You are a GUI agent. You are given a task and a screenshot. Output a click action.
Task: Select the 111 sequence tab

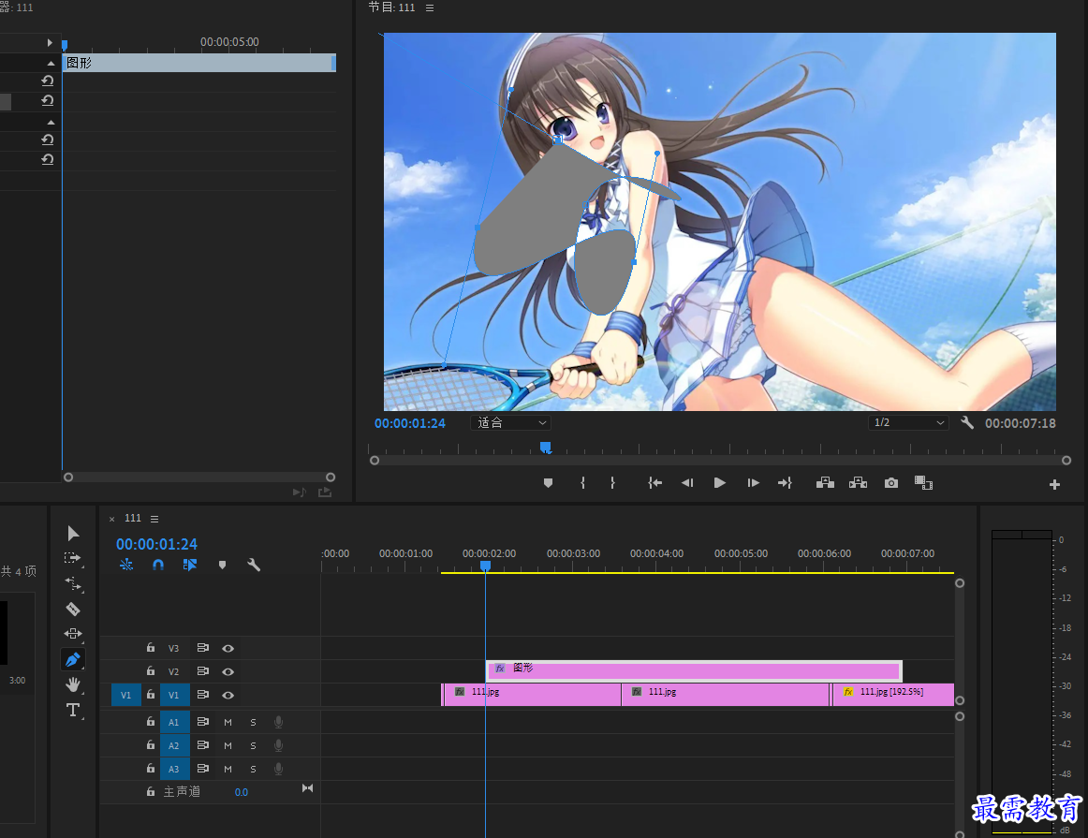133,518
